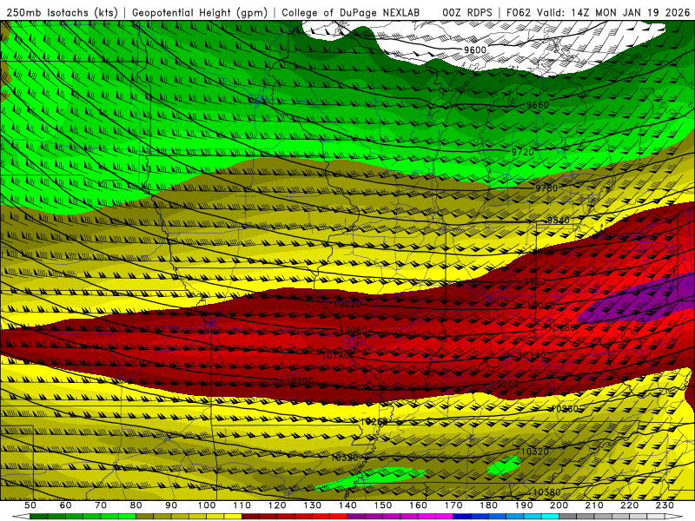This screenshot has height=521, width=695.
Task: Click the 170 legend label
Action: [x=453, y=505]
